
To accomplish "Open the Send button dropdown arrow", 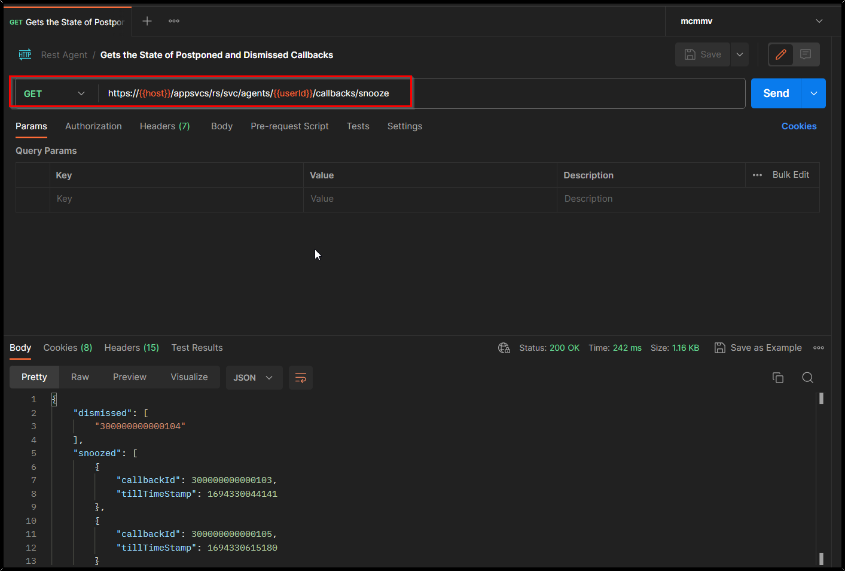I will tap(814, 93).
